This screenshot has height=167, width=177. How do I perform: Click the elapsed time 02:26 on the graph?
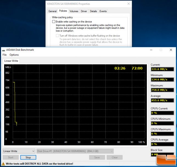tap(120, 68)
